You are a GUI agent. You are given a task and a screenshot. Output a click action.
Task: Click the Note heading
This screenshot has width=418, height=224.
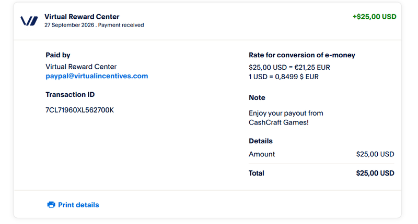[257, 98]
